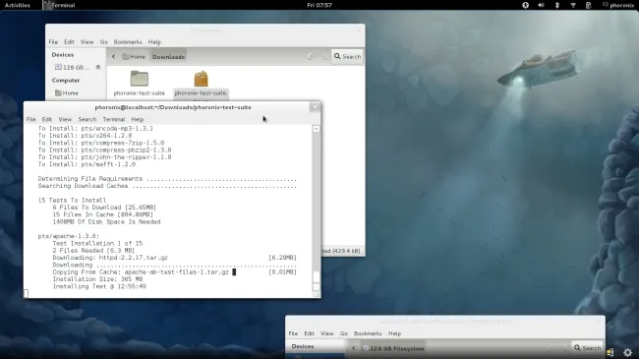The image size is (639, 359).
Task: Open the network icon in top bar
Action: coord(573,5)
